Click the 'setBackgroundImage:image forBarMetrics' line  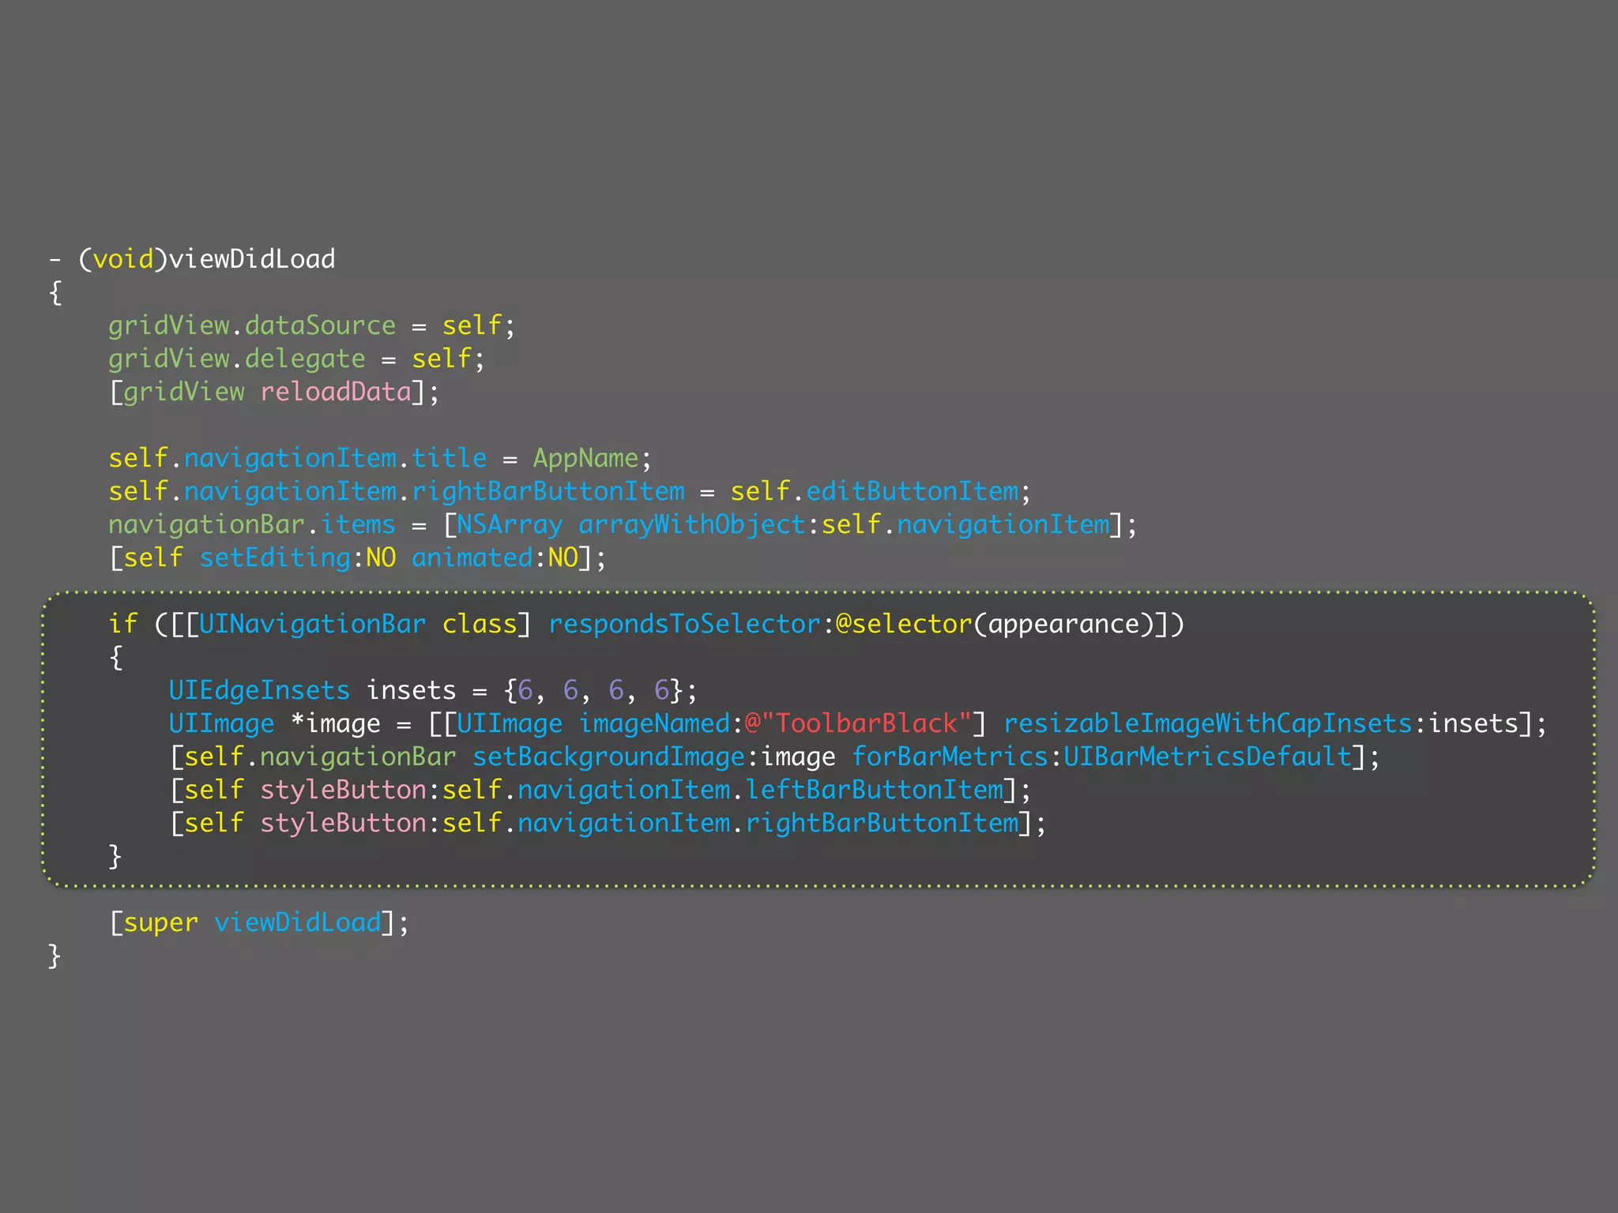[774, 757]
